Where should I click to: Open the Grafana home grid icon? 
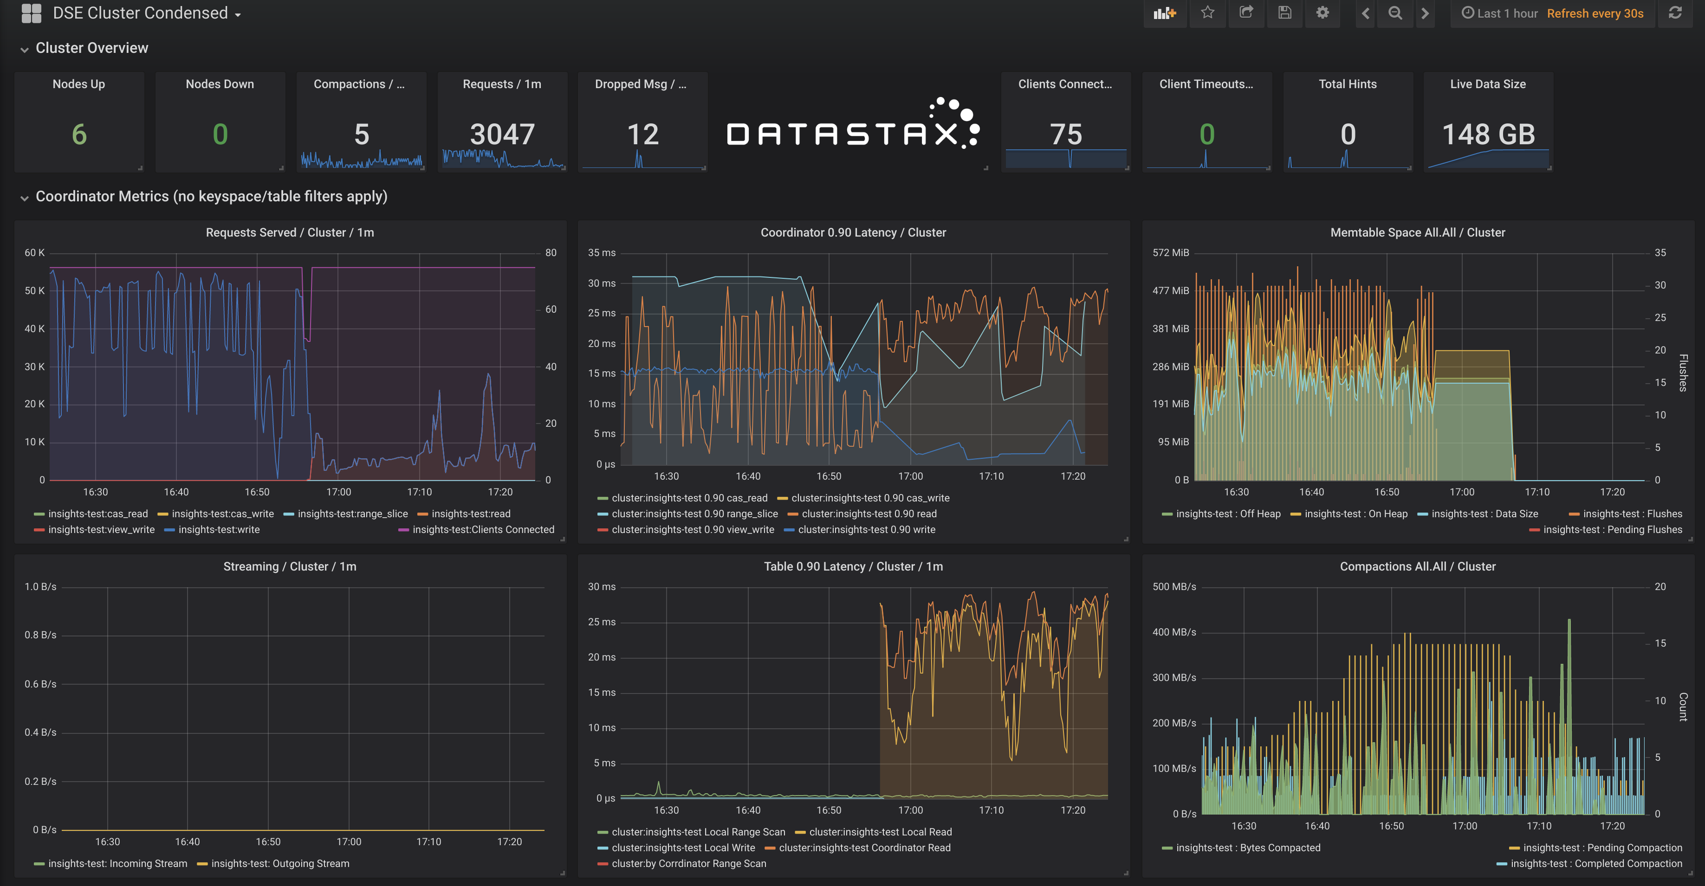click(31, 13)
